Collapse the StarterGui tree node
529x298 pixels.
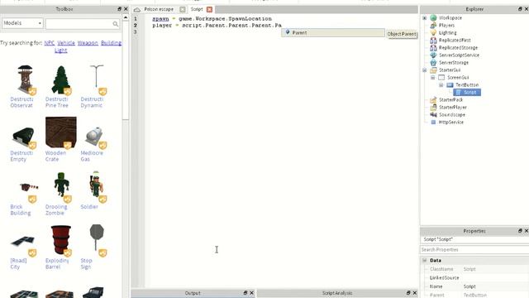[x=425, y=70]
